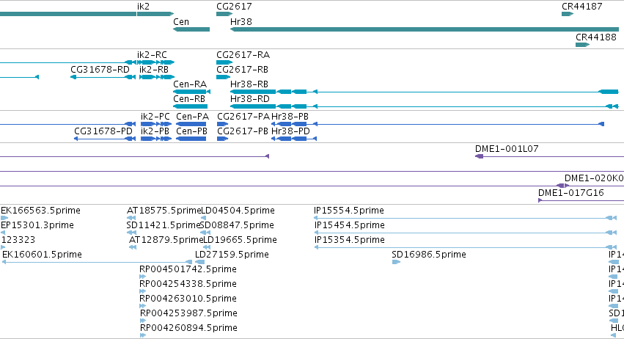Click the RP004501742.5prime EST label
The height and width of the screenshot is (339, 624).
tap(188, 269)
